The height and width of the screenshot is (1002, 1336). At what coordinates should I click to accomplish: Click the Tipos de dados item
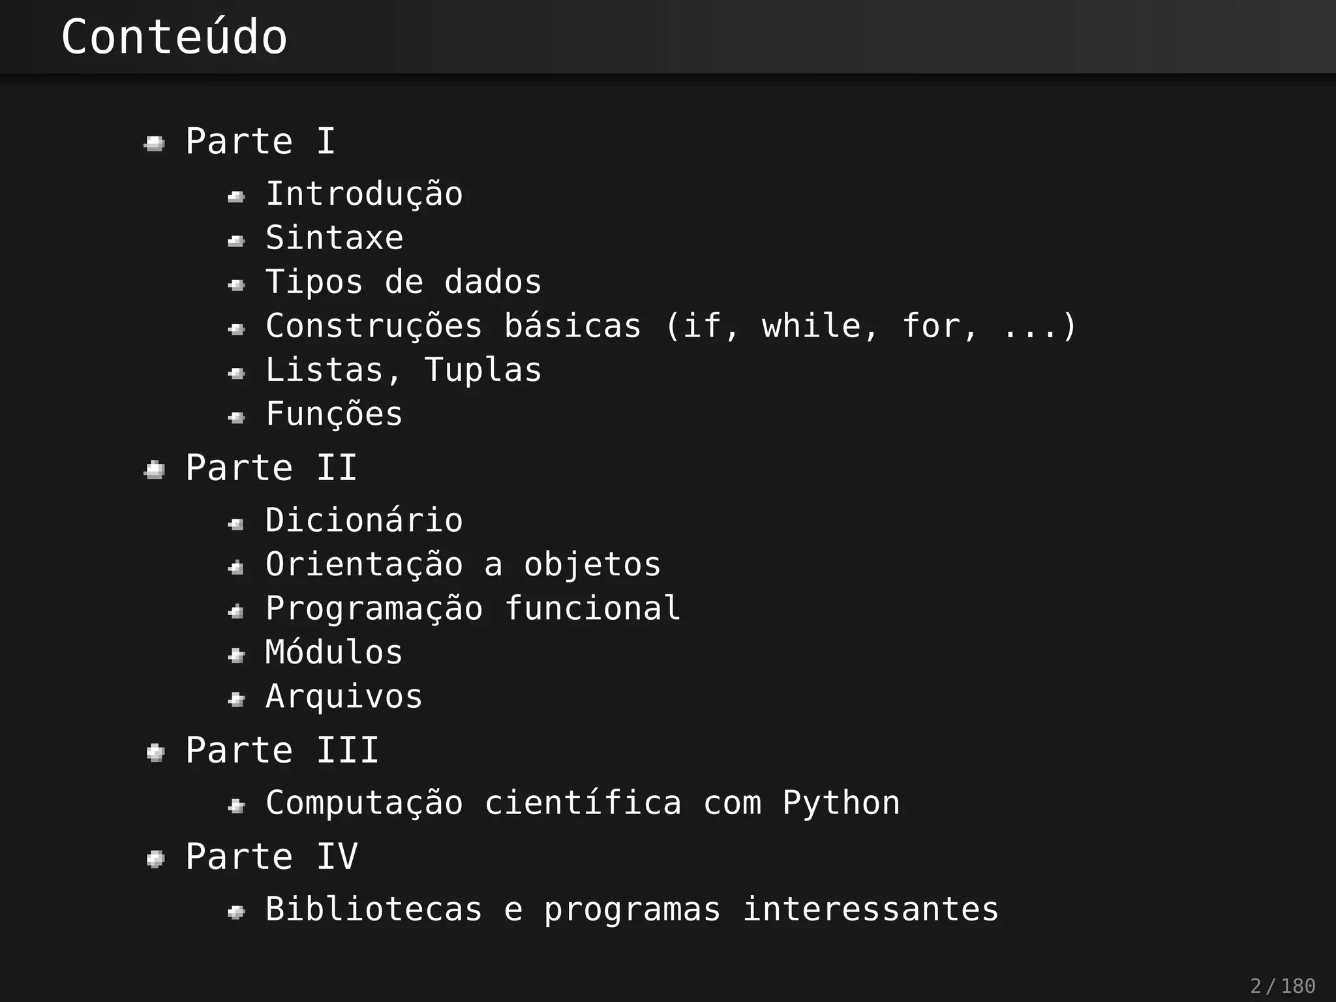(403, 282)
